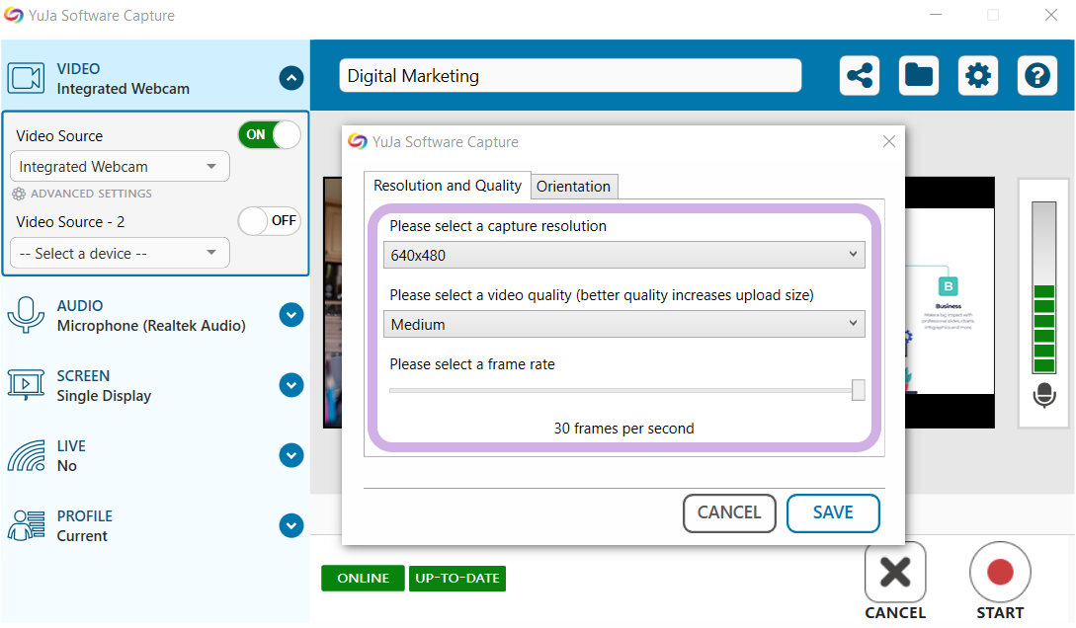Open the Integrated Webcam source dropdown
Viewport: 1076px width, 628px height.
(121, 167)
